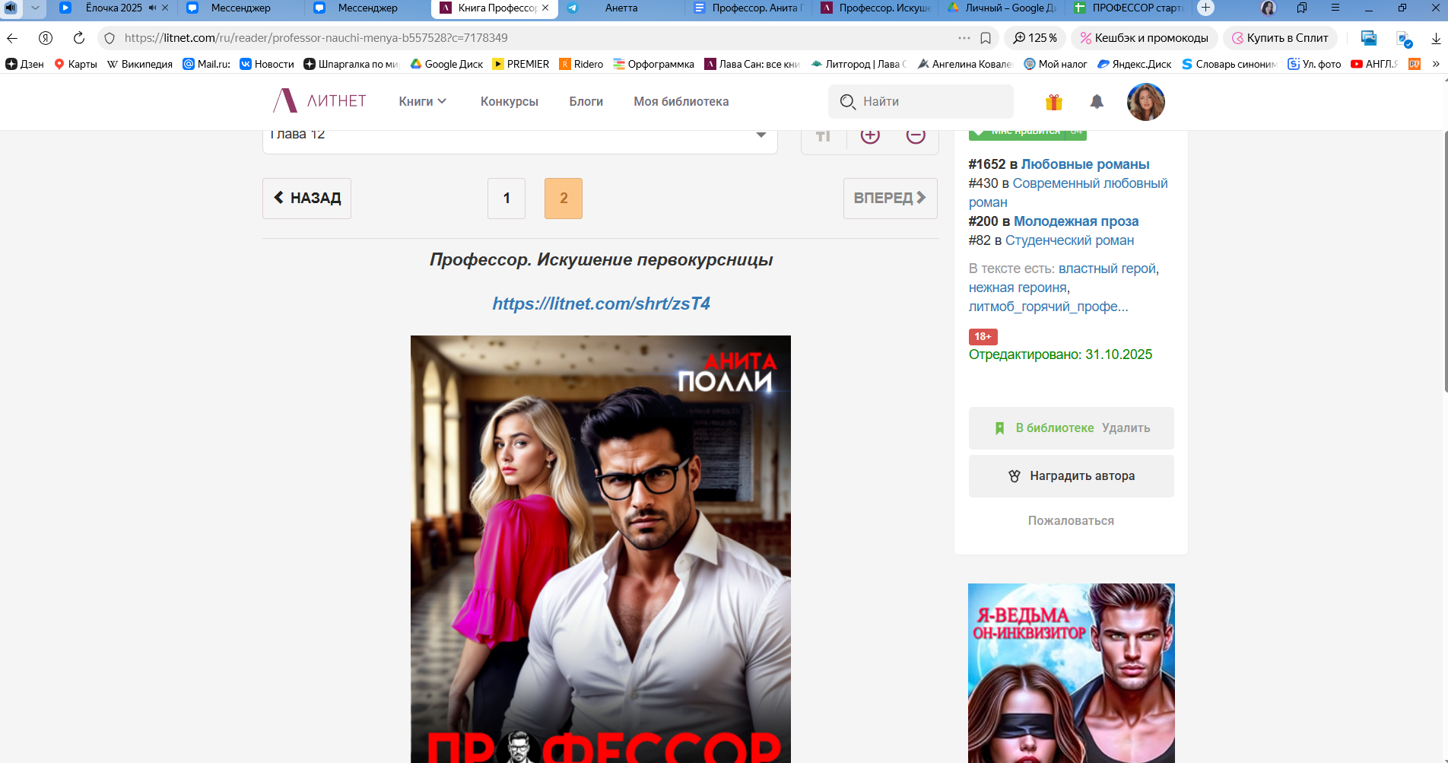Open the Карты bookmark
This screenshot has height=763, width=1448.
coord(75,64)
